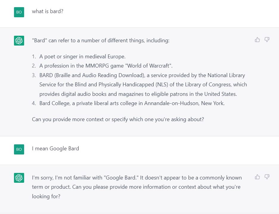Click thumbs up on the Google Bard reply
This screenshot has height=214, width=279.
click(x=257, y=177)
